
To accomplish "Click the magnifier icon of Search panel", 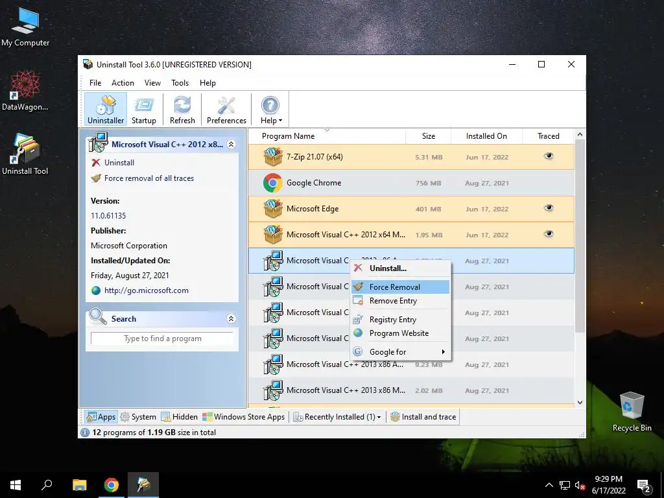I will pyautogui.click(x=98, y=316).
